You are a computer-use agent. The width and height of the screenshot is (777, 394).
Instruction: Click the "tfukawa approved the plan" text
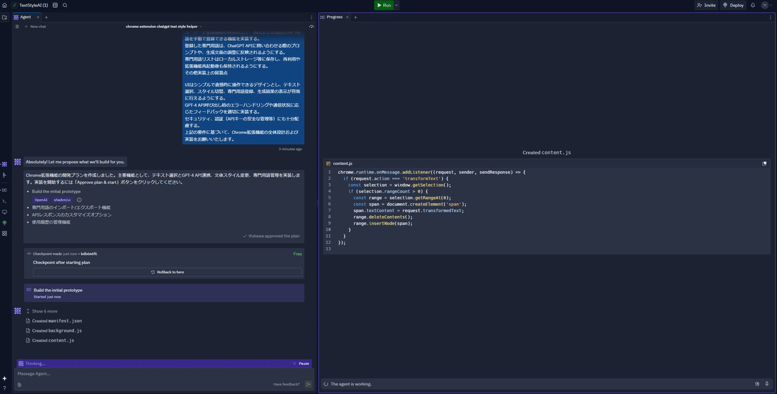pyautogui.click(x=275, y=236)
